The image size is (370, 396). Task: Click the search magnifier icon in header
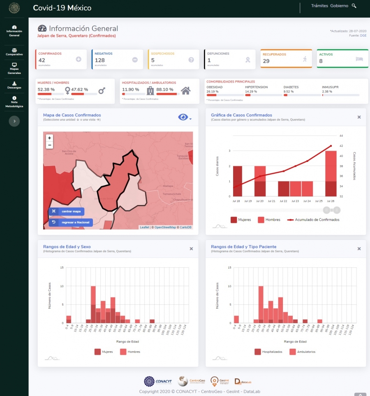click(x=354, y=6)
